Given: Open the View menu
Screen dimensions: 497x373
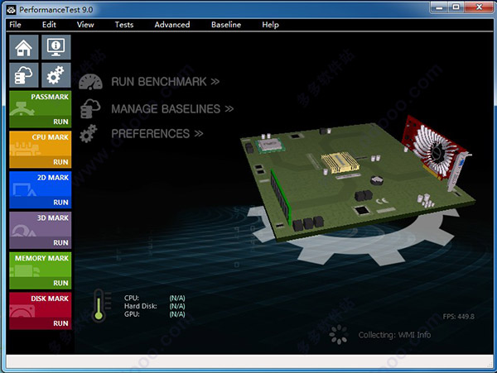Looking at the screenshot, I should tap(85, 25).
